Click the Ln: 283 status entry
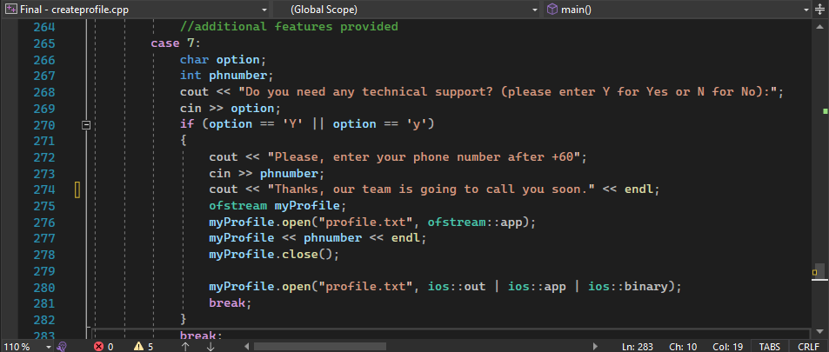The image size is (829, 352). pos(637,347)
